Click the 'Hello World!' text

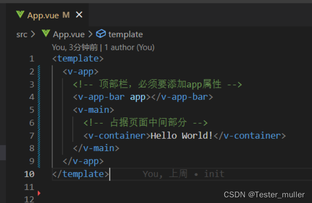(x=182, y=136)
